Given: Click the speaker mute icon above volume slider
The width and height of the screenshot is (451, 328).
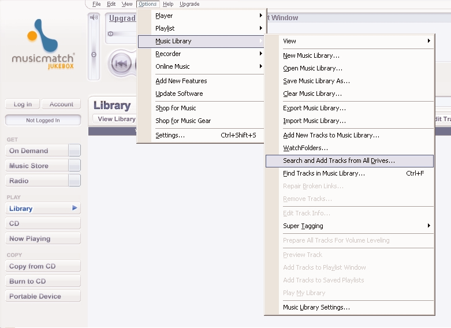Looking at the screenshot, I should coord(94,17).
